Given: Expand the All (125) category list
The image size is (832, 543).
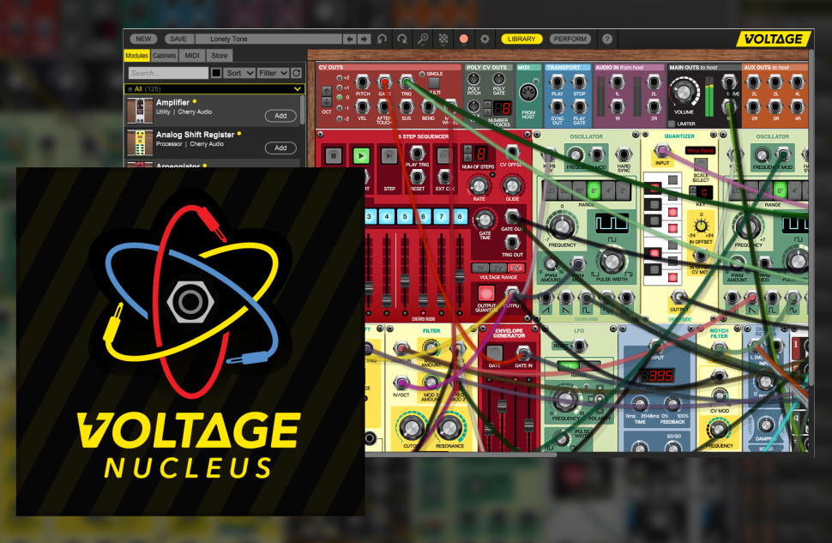Looking at the screenshot, I should [298, 88].
